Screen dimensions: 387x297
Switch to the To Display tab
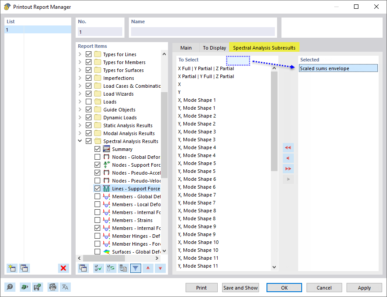coord(215,48)
